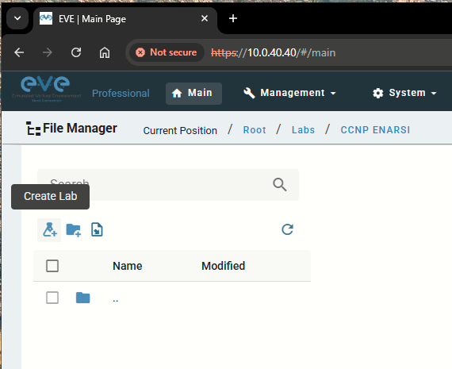Click the Professional link
The width and height of the screenshot is (452, 369).
(x=121, y=93)
